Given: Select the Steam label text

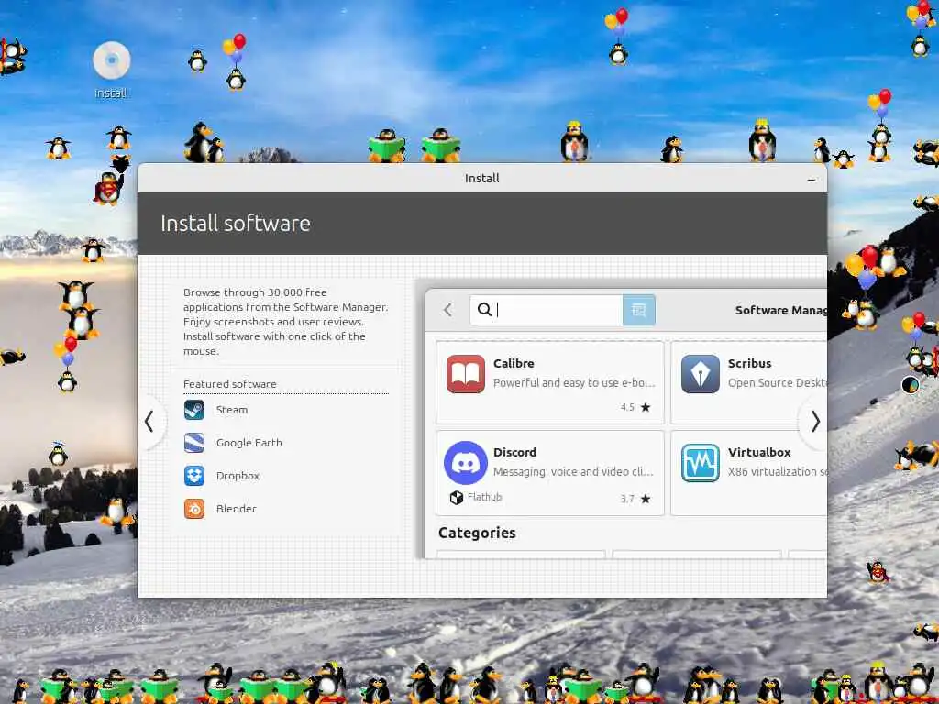Looking at the screenshot, I should point(232,410).
